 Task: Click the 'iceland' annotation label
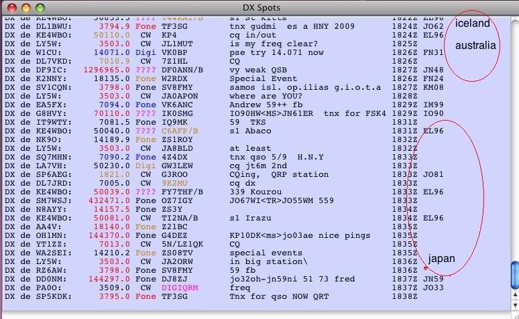click(x=473, y=23)
